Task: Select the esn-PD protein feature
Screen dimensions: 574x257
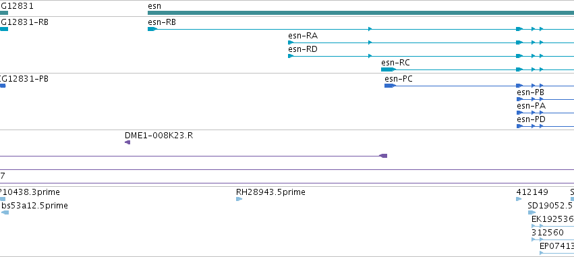Action: coord(545,126)
